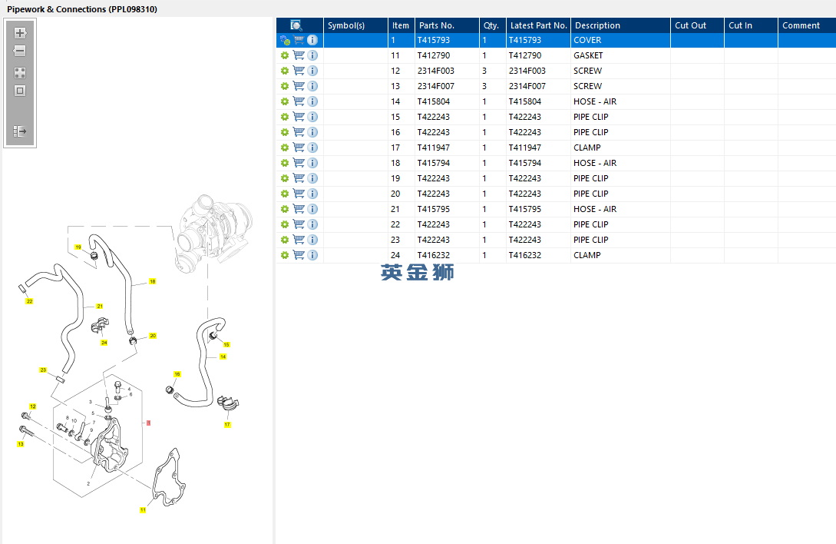Add GASKET T412790 to the cart
This screenshot has height=544, width=836.
(x=299, y=55)
